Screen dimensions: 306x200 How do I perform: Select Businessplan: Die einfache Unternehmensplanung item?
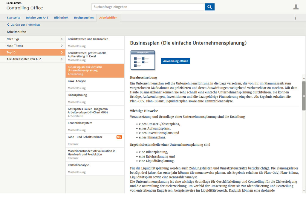tap(95, 70)
